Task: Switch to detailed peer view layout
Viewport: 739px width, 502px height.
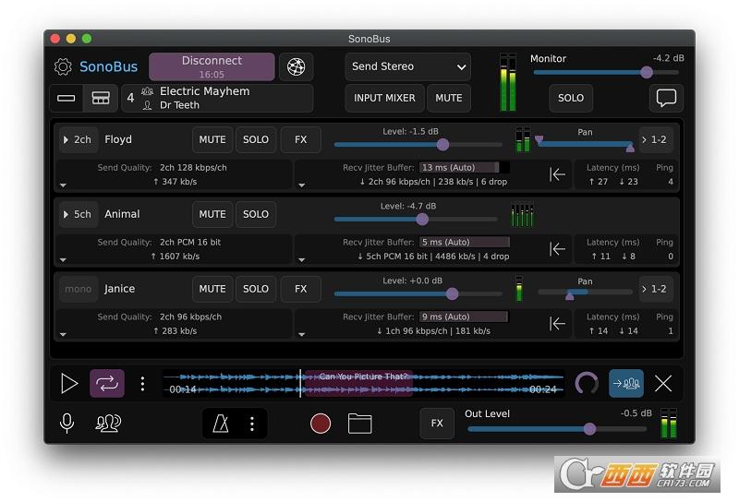Action: click(101, 98)
